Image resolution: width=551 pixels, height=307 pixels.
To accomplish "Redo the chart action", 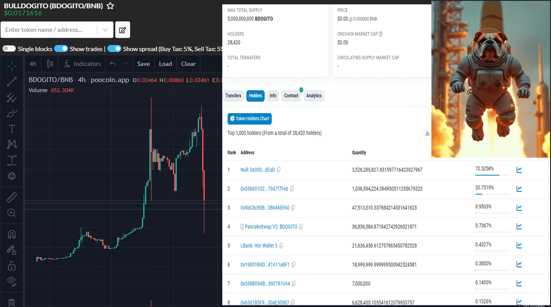I will [x=125, y=64].
